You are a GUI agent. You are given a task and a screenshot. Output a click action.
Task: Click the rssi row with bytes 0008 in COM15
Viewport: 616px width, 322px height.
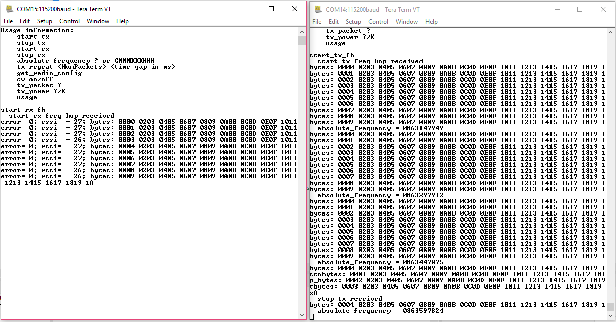[149, 170]
